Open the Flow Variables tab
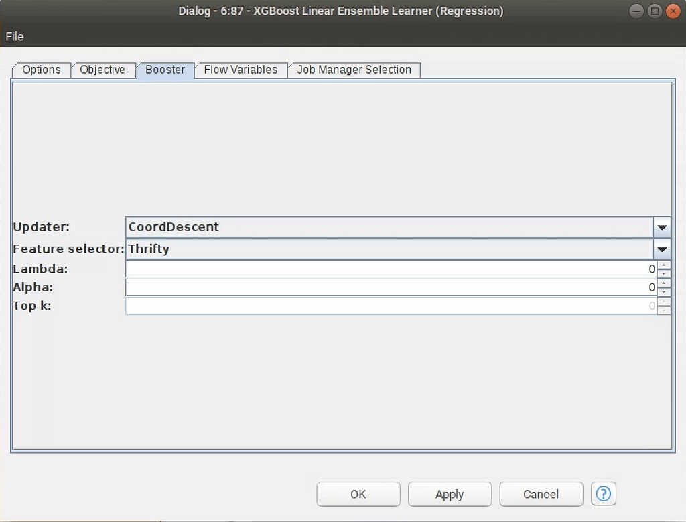 [241, 70]
